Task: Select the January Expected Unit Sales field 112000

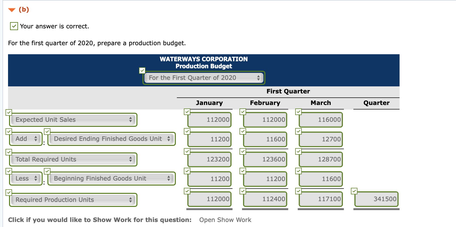Action: (x=209, y=120)
